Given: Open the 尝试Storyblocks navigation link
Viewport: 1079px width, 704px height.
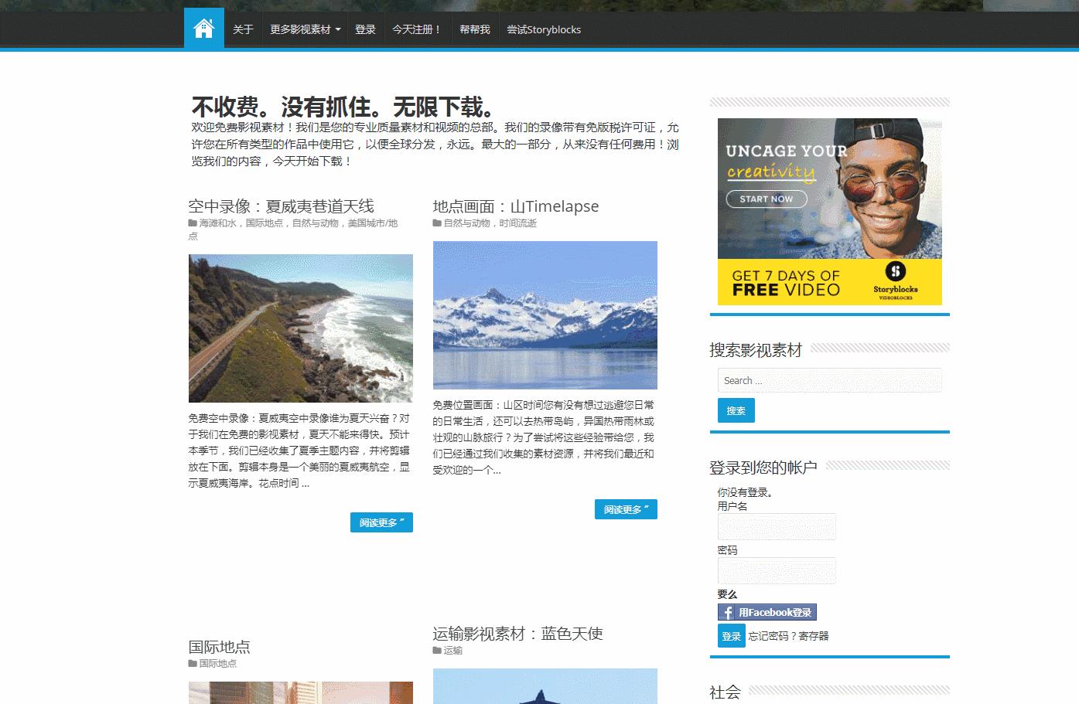Looking at the screenshot, I should click(544, 28).
